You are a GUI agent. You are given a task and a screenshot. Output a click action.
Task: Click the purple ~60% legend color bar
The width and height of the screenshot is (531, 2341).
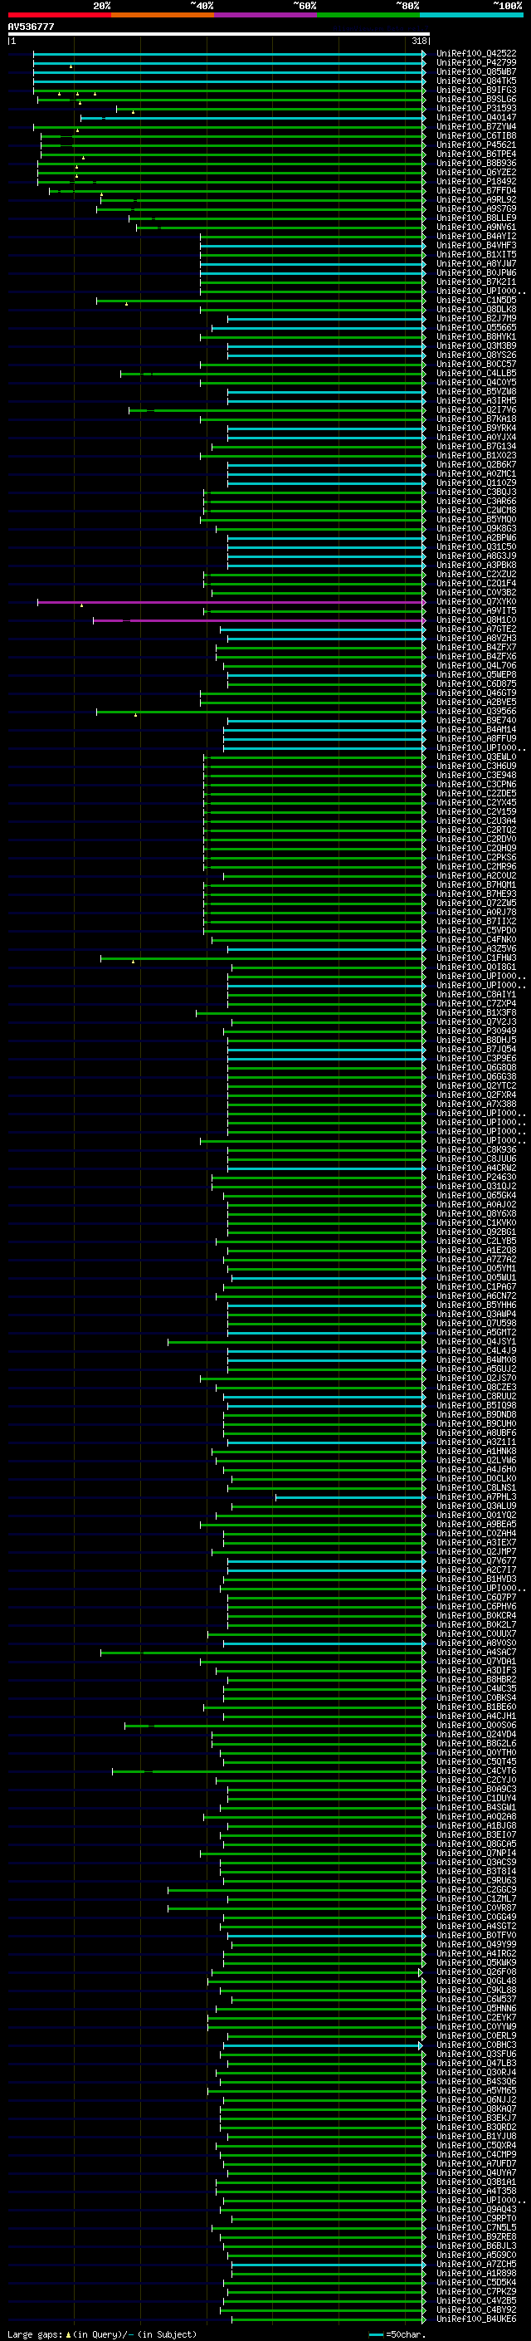coord(265,15)
